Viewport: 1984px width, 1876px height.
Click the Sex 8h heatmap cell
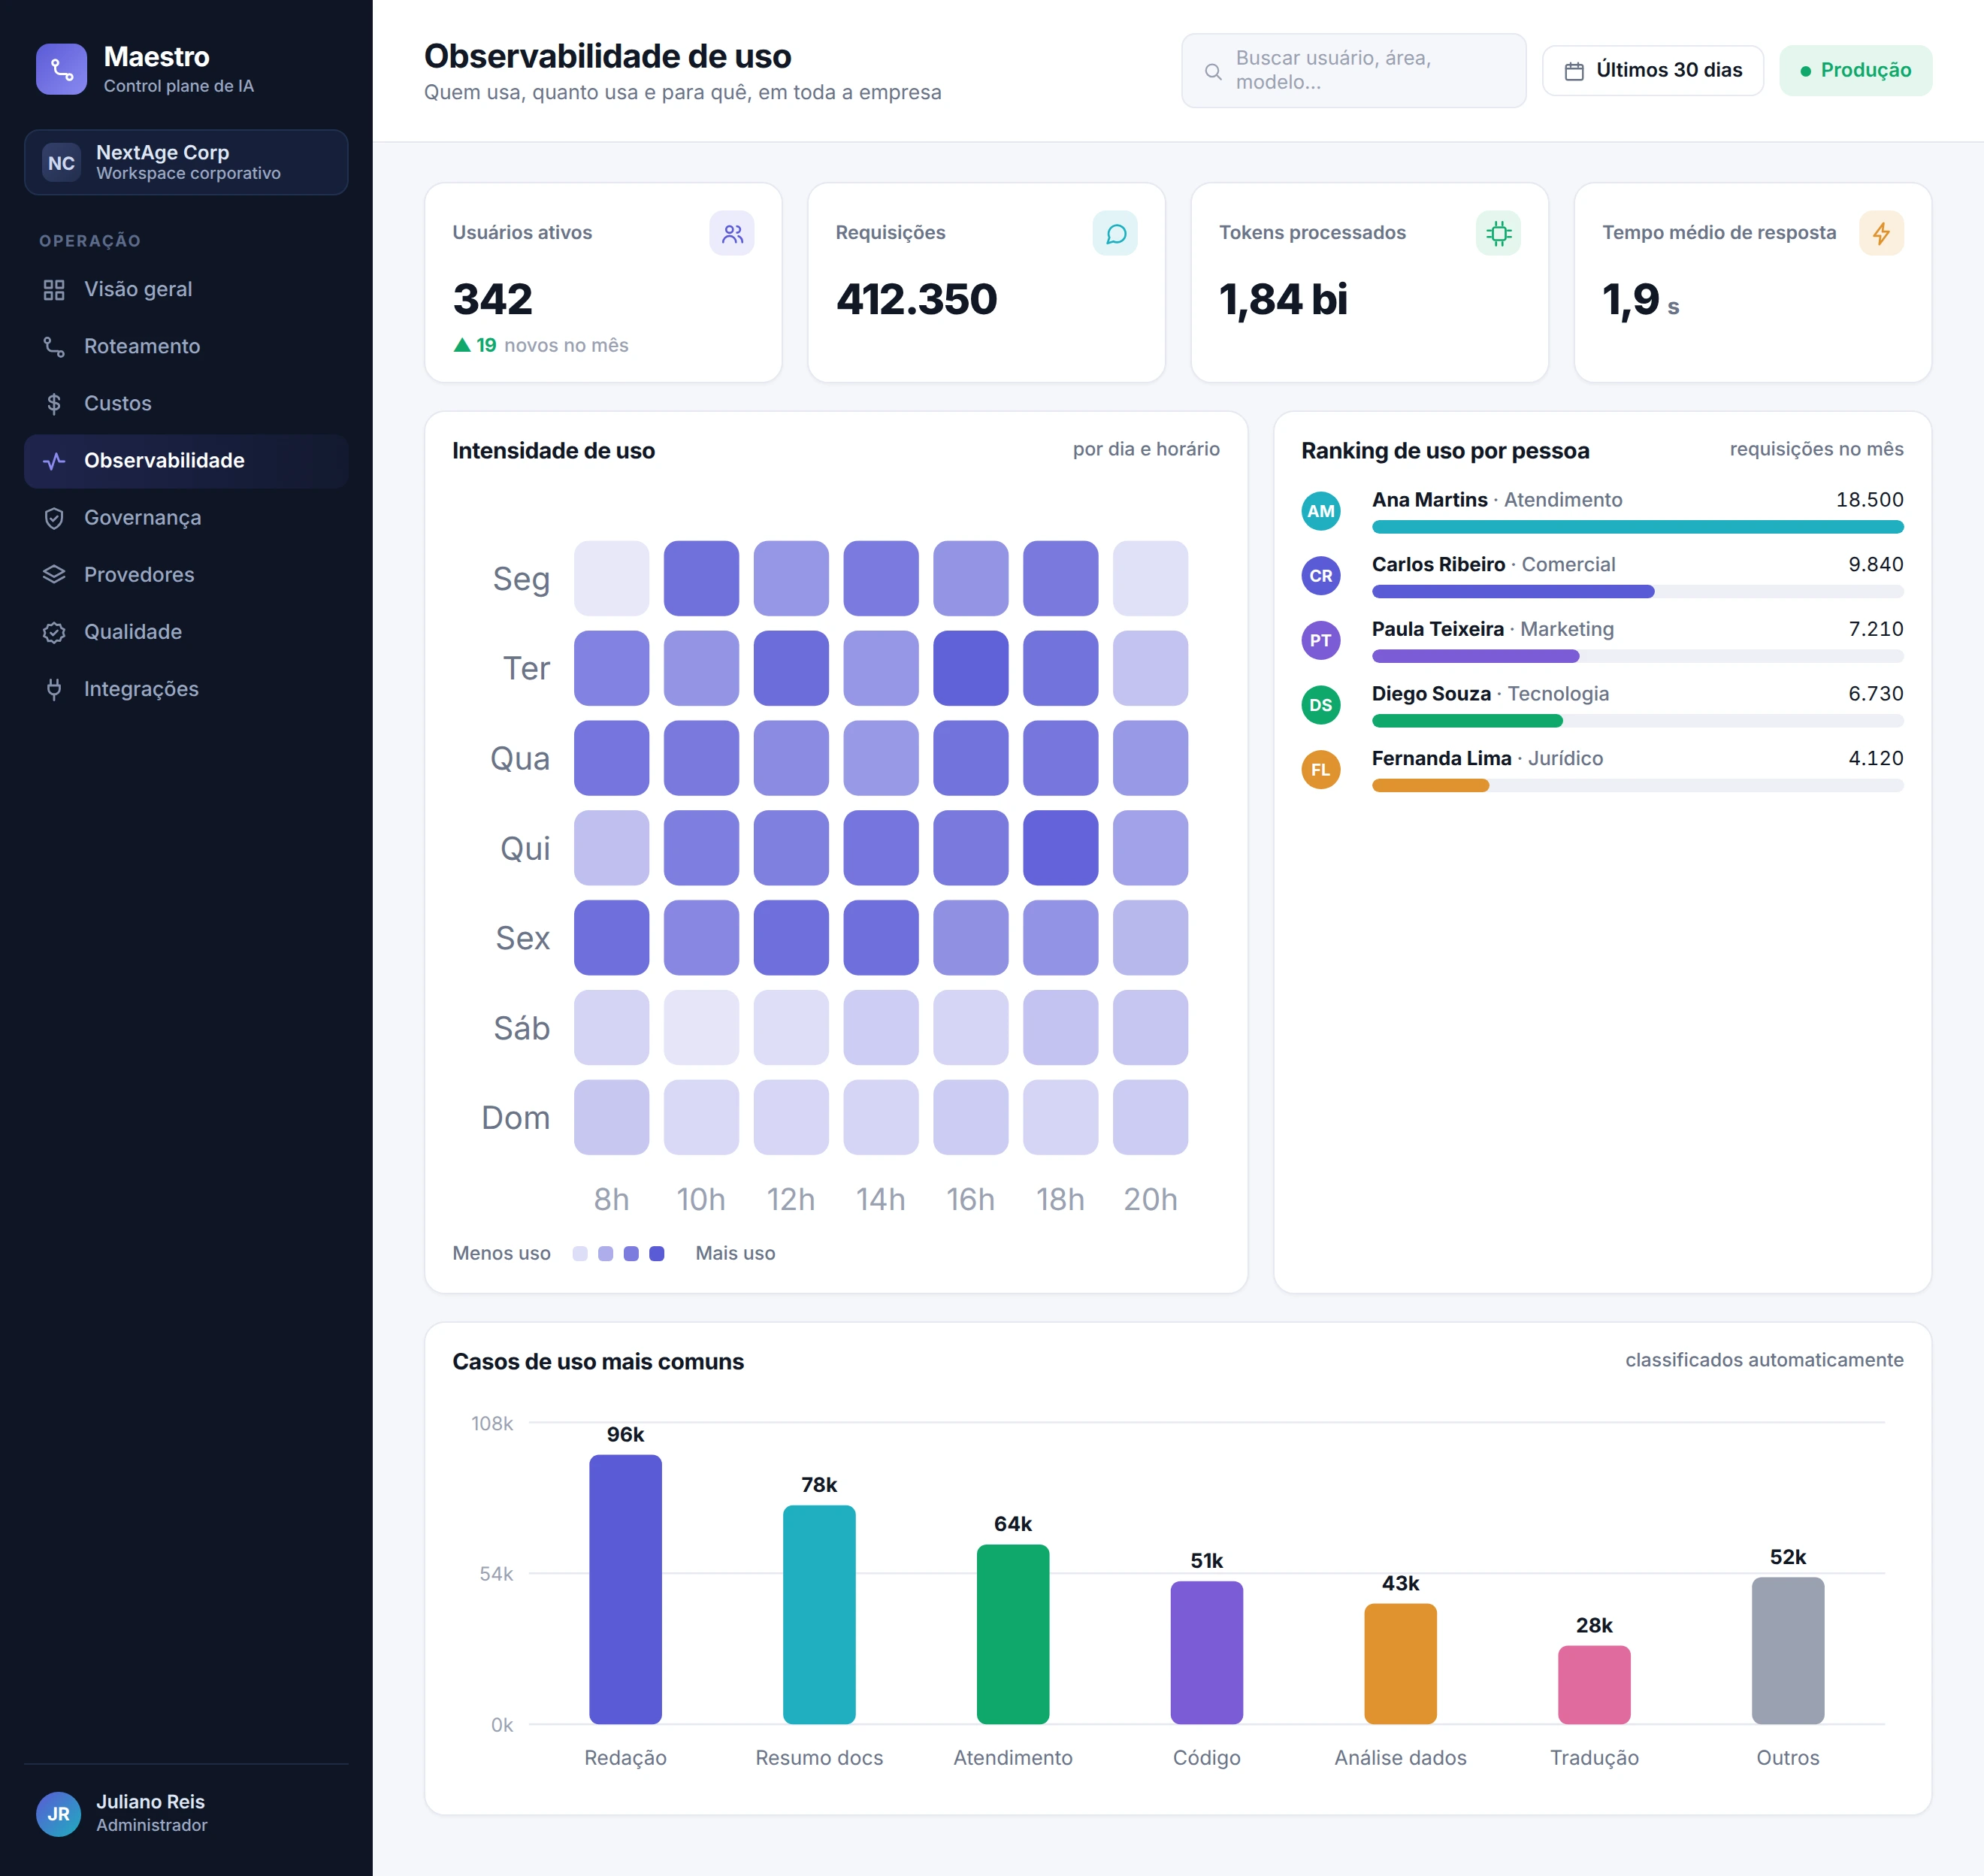[x=611, y=938]
